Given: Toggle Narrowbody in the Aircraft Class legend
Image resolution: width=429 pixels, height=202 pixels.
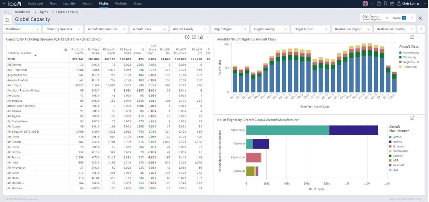Looking at the screenshot, I should tap(411, 53).
